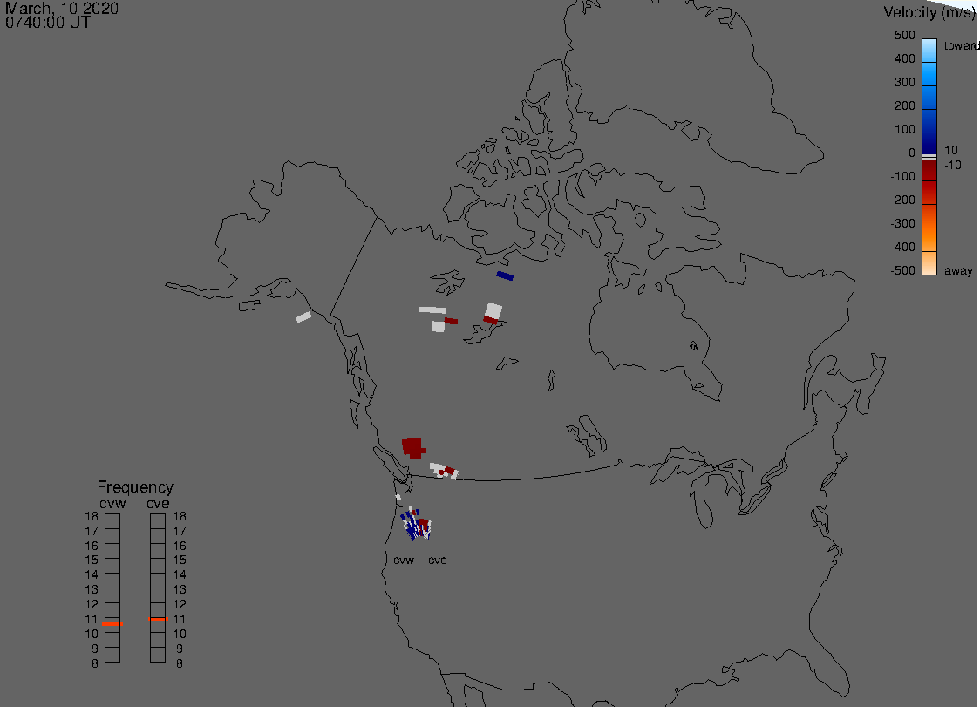Click the date text "March, 10 2020"
The image size is (980, 707).
pyautogui.click(x=61, y=8)
